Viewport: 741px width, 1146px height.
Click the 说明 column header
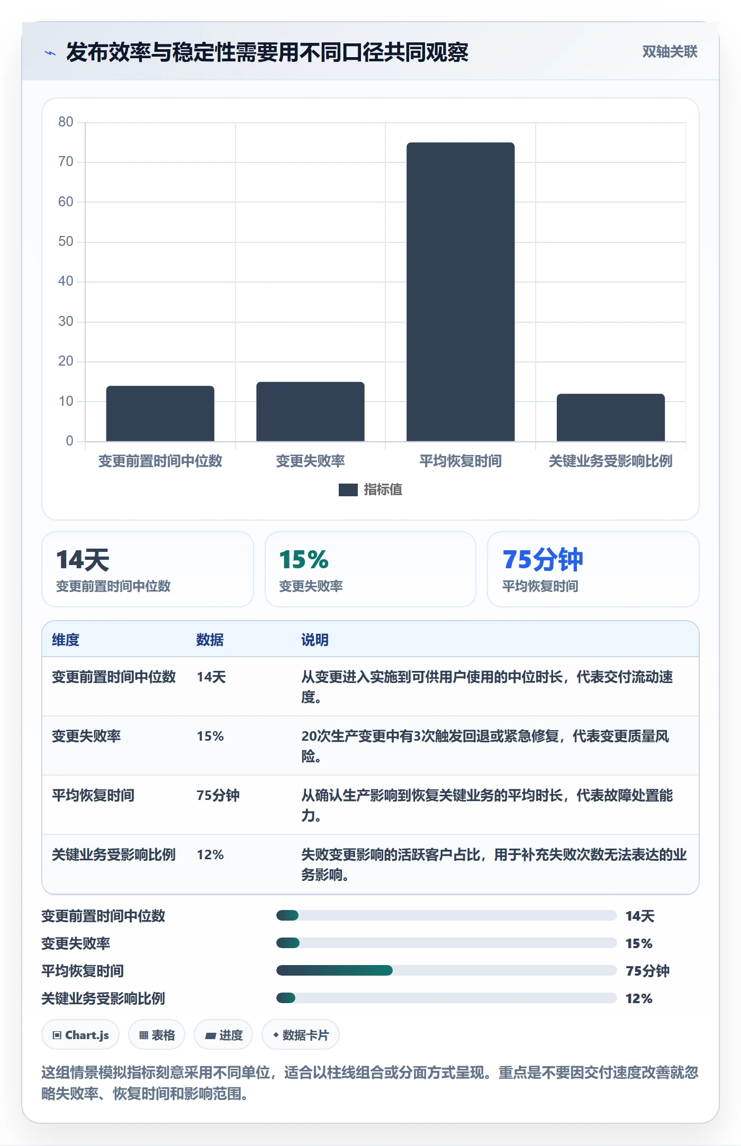coord(315,640)
